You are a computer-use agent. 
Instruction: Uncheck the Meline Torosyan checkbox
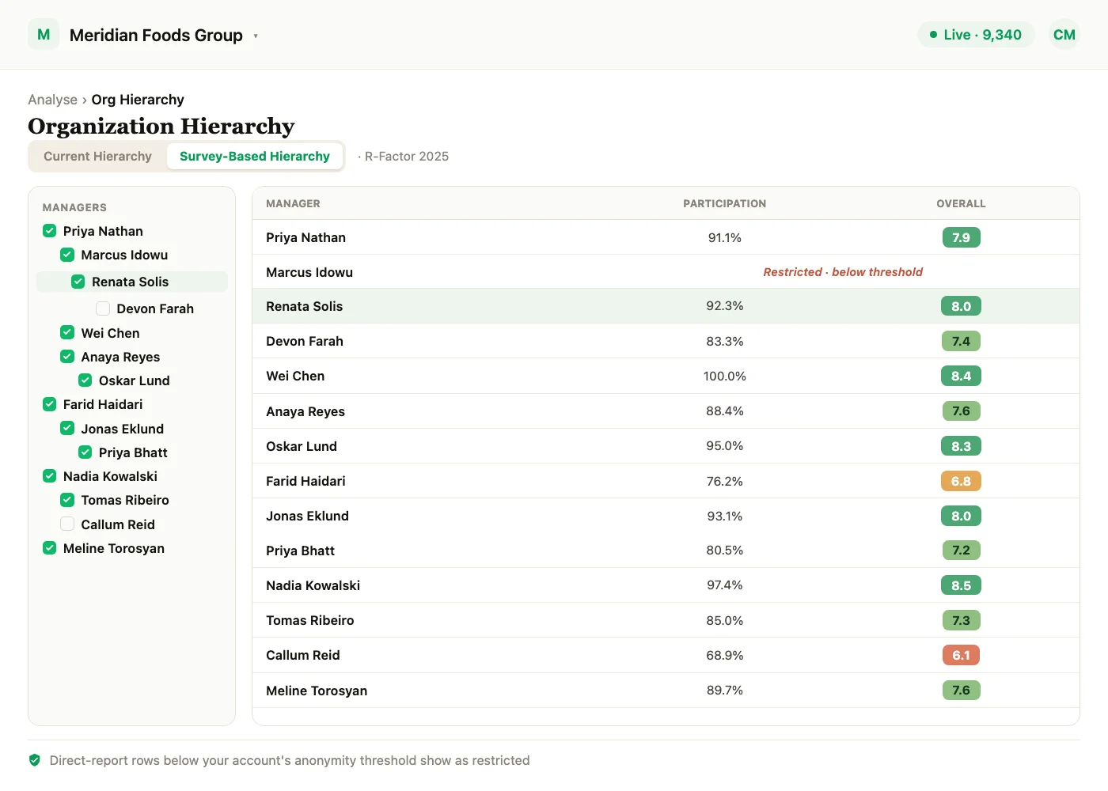[x=49, y=547]
